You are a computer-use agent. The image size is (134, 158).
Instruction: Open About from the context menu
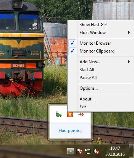pos(100,99)
